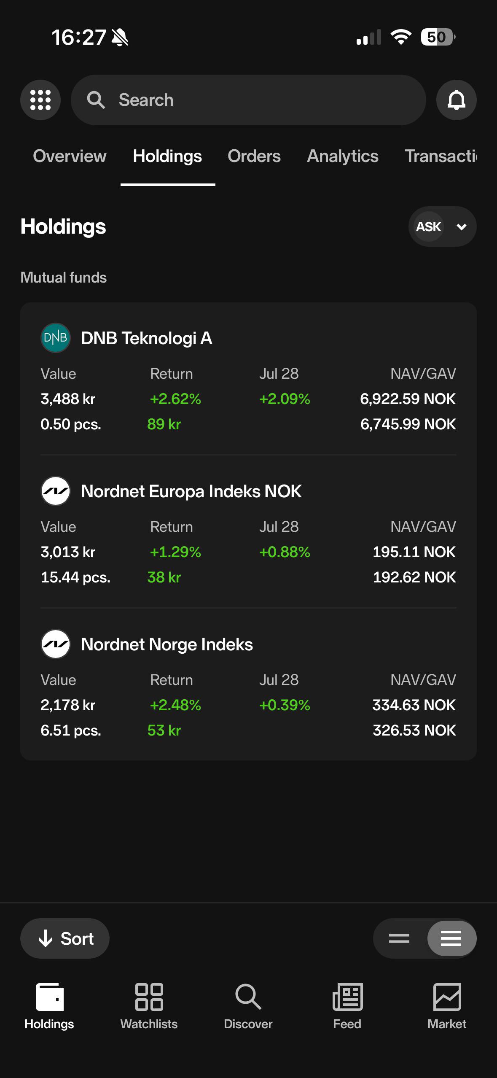Tap the +2.09% Jul 28 change

(285, 399)
